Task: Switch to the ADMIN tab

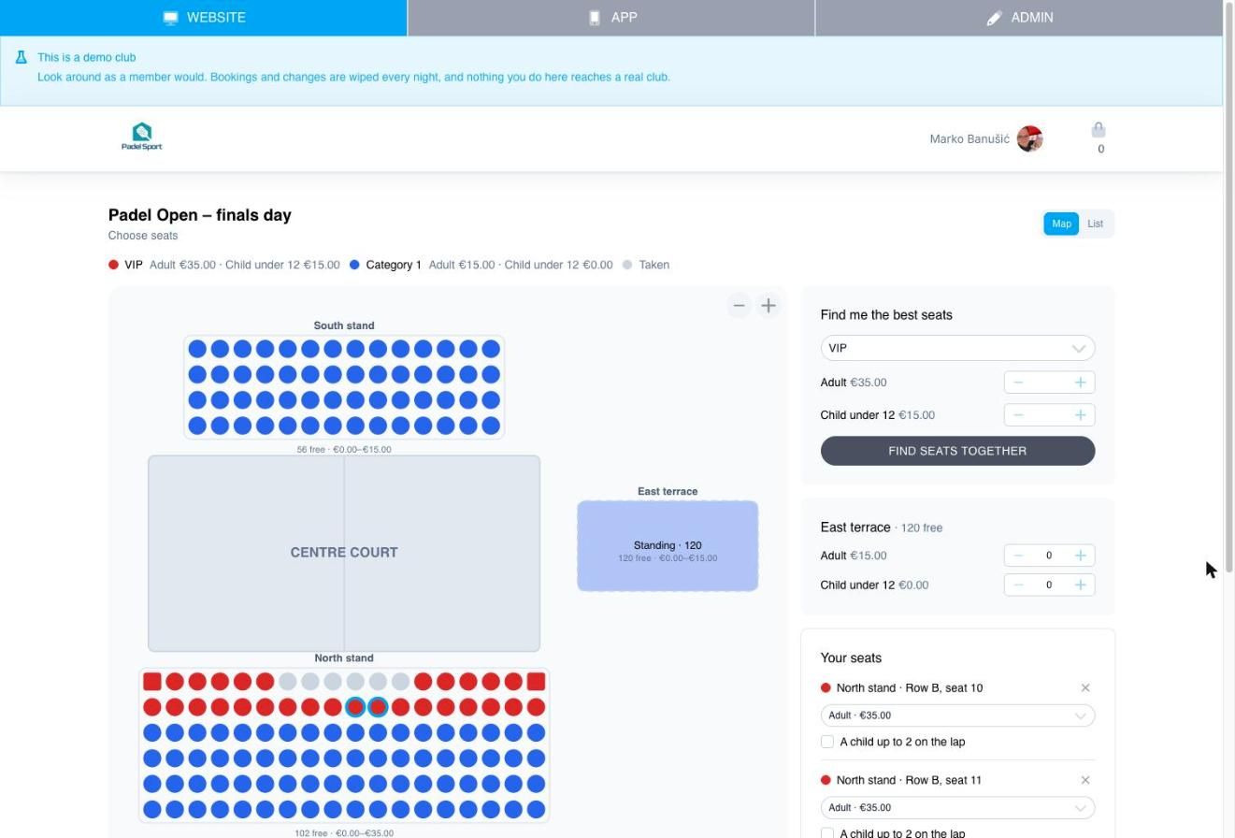Action: (1019, 18)
